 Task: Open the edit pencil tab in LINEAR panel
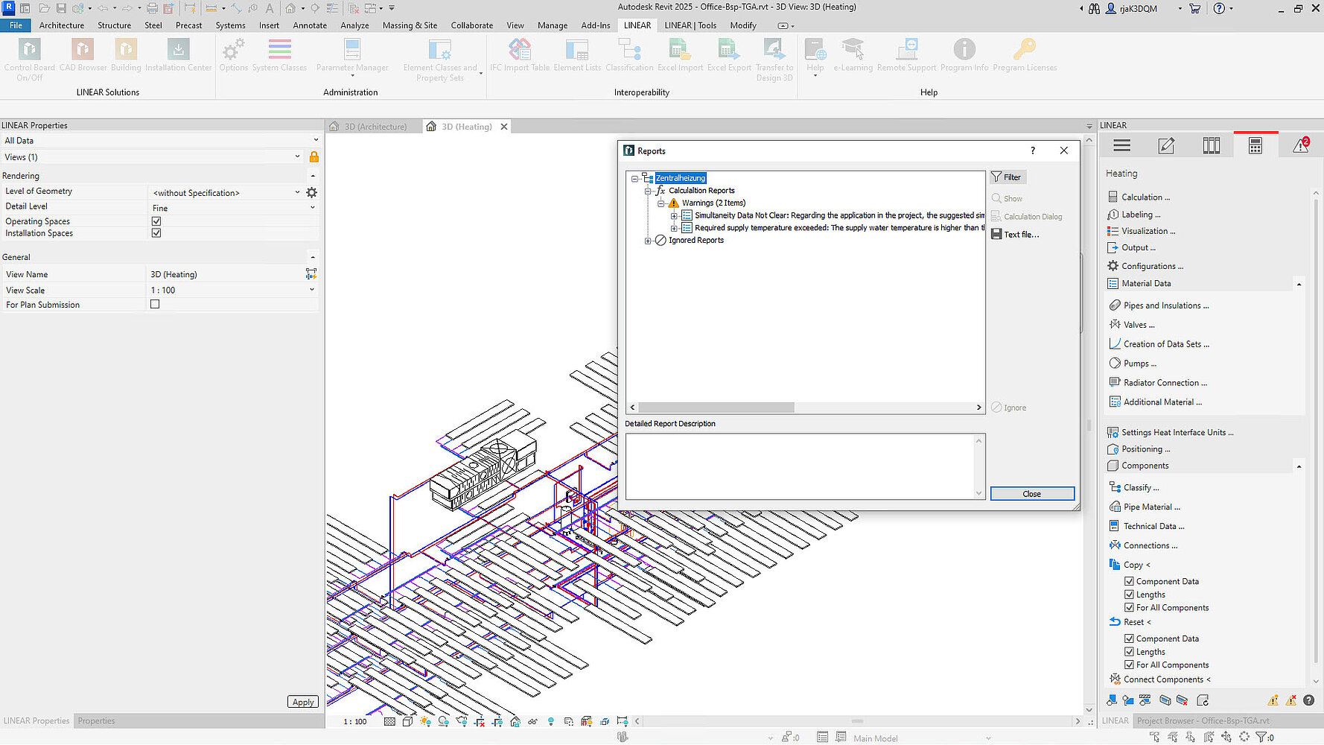click(1166, 146)
